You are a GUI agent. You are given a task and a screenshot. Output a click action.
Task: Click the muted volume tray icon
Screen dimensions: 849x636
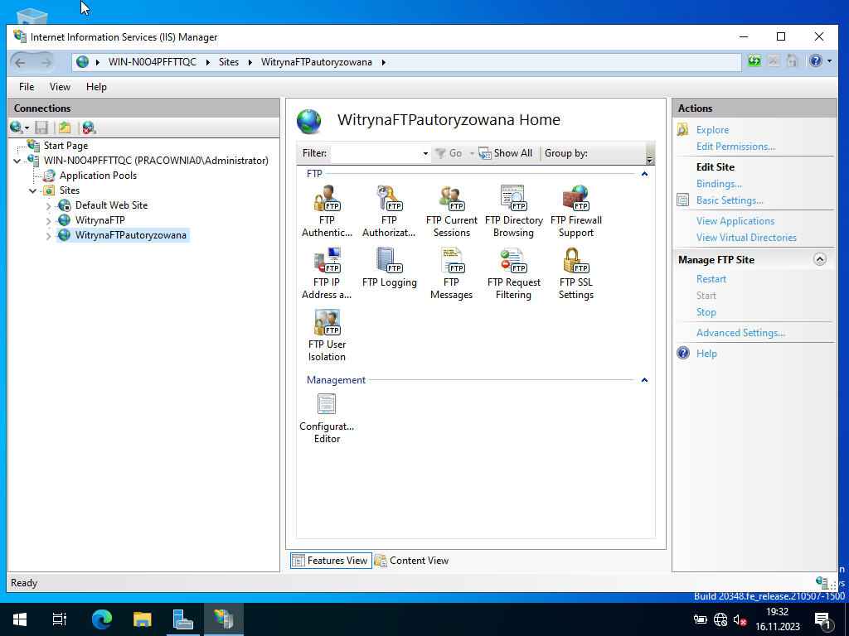coord(740,619)
